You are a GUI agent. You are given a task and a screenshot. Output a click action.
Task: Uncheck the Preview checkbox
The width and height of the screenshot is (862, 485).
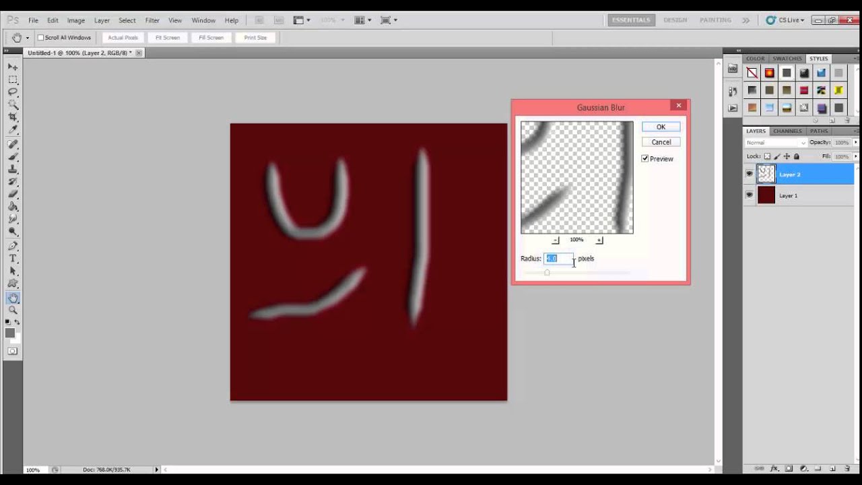coord(645,159)
